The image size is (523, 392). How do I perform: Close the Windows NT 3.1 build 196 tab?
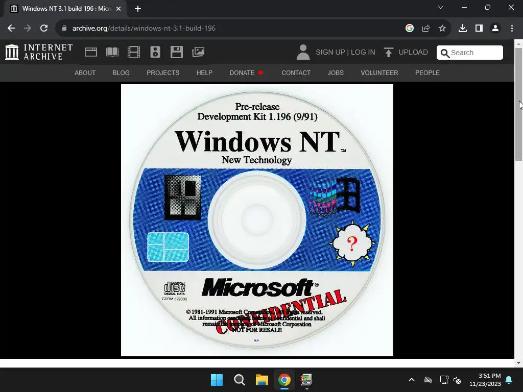(118, 9)
